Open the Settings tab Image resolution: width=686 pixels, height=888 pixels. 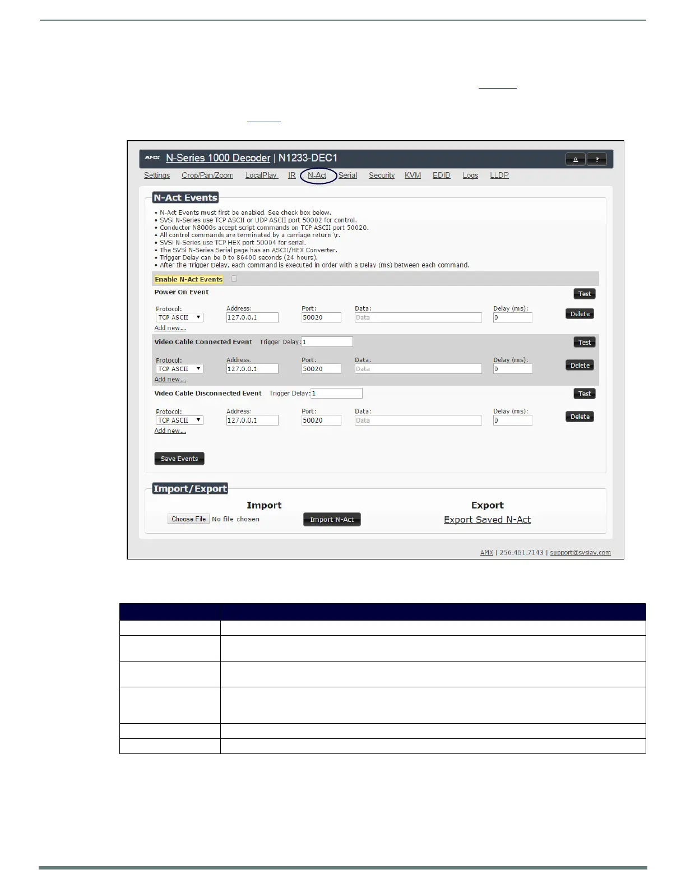(157, 175)
